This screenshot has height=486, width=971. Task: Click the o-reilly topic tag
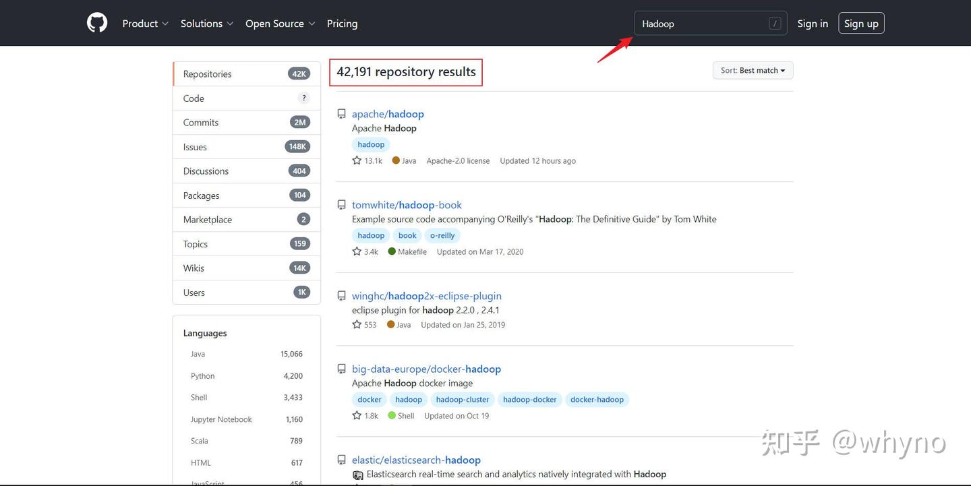442,235
